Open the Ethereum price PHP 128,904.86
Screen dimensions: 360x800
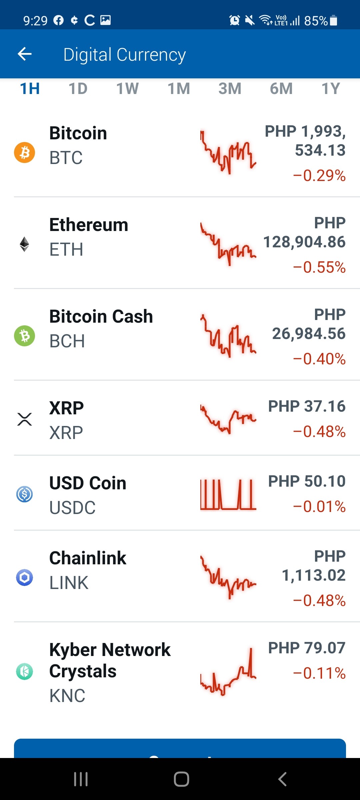tap(304, 232)
